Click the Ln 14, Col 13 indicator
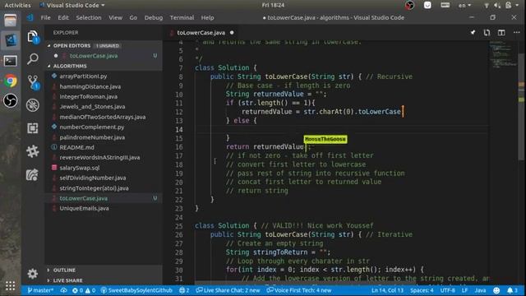The width and height of the screenshot is (526, 296). (387, 290)
